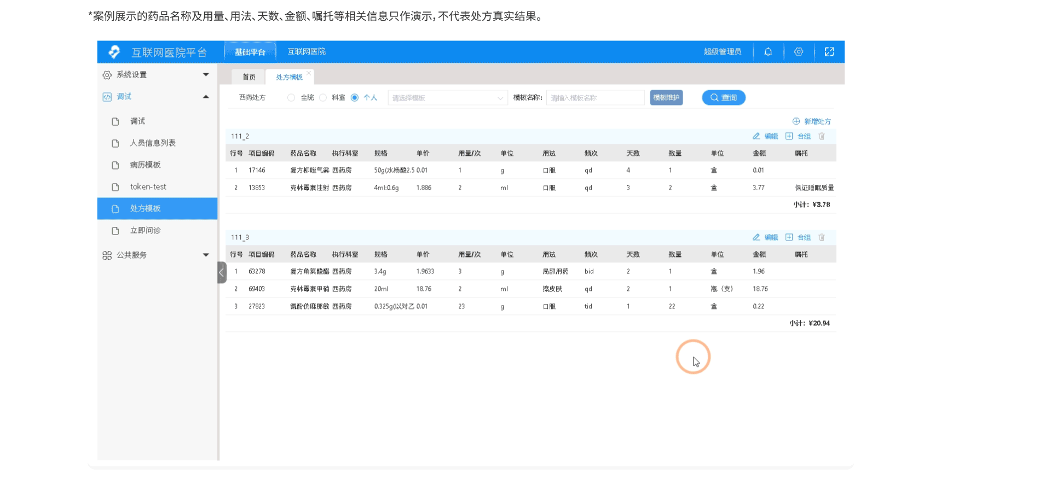Open the notification bell icon
This screenshot has width=1051, height=492.
coord(768,52)
